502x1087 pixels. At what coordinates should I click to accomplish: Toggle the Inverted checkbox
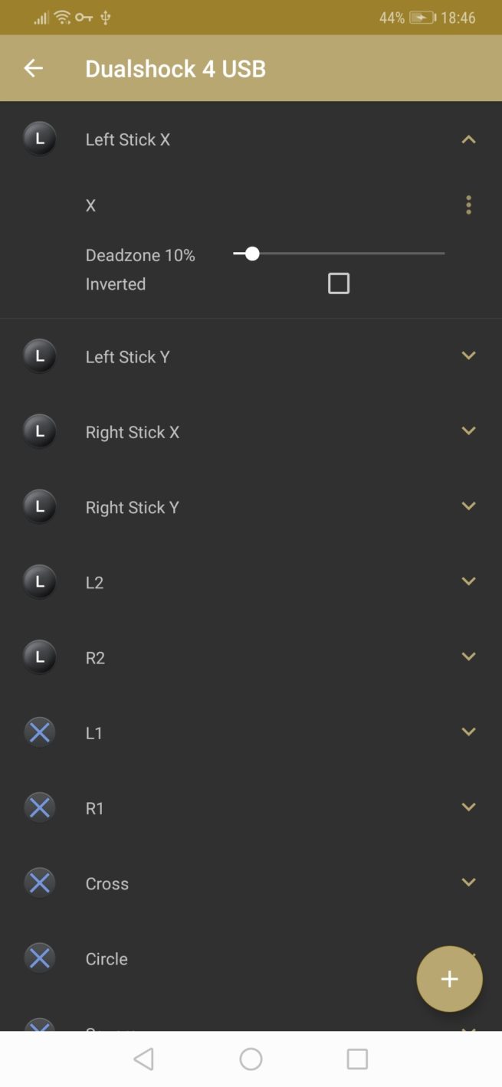click(338, 283)
